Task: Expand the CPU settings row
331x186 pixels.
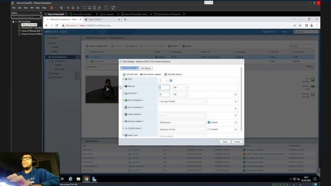Action: click(123, 79)
